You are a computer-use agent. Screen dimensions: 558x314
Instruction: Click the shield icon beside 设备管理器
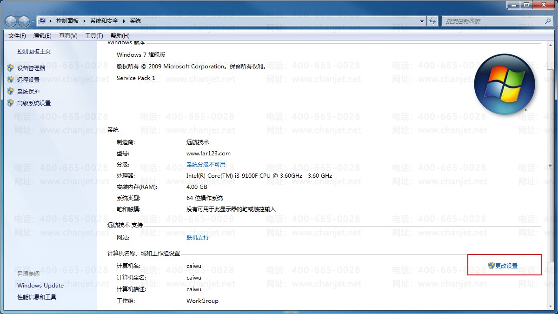[10, 68]
